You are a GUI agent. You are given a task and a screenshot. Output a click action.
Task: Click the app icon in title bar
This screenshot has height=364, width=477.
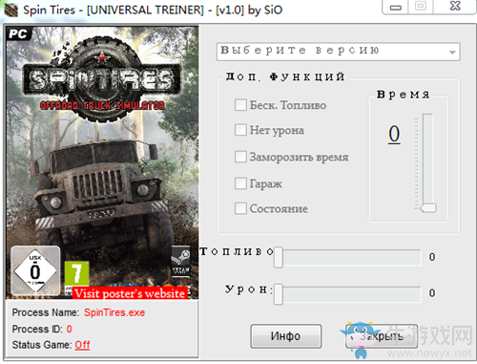[x=11, y=11]
